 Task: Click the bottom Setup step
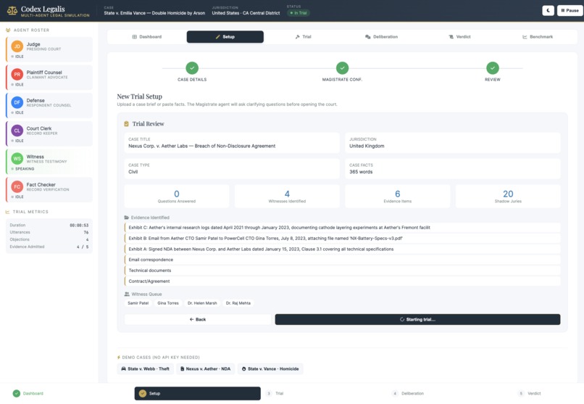[197, 394]
